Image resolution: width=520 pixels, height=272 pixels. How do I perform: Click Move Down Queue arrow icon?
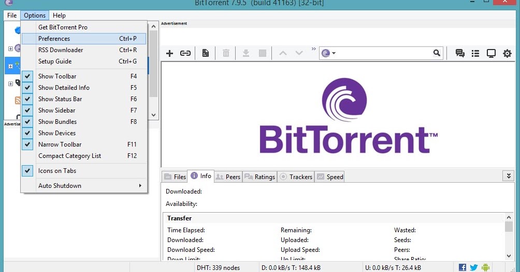click(x=299, y=53)
